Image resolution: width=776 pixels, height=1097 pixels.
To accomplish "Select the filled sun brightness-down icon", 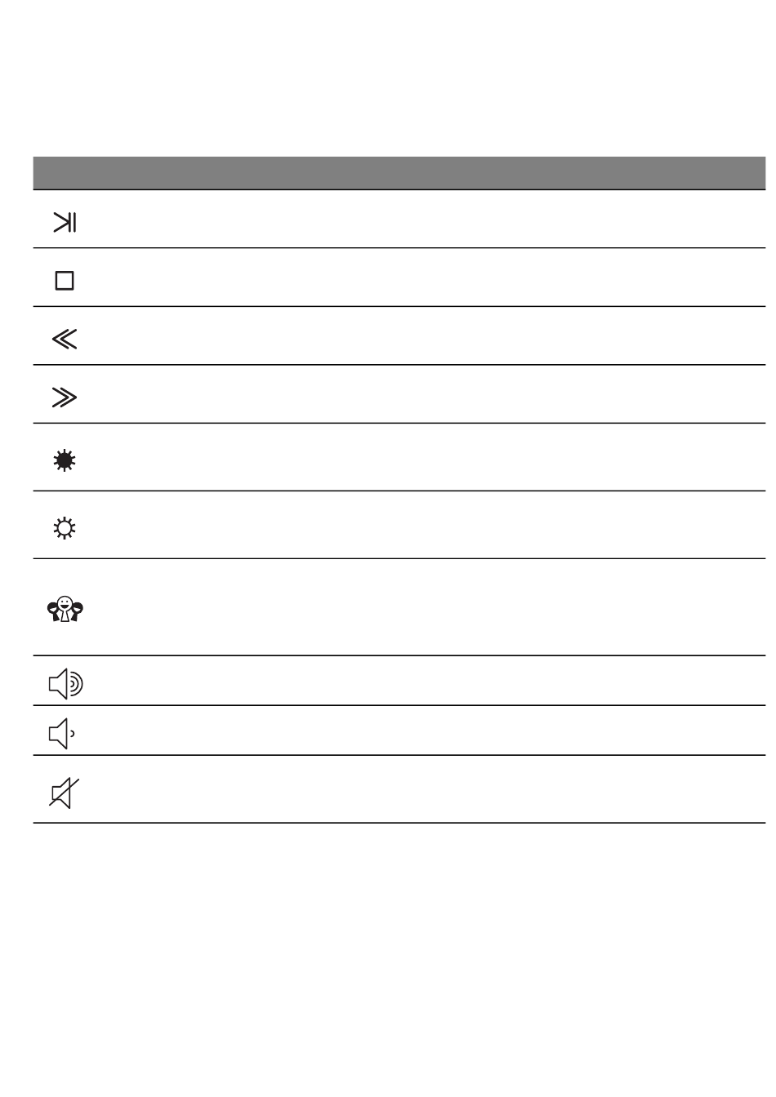I will (x=65, y=461).
